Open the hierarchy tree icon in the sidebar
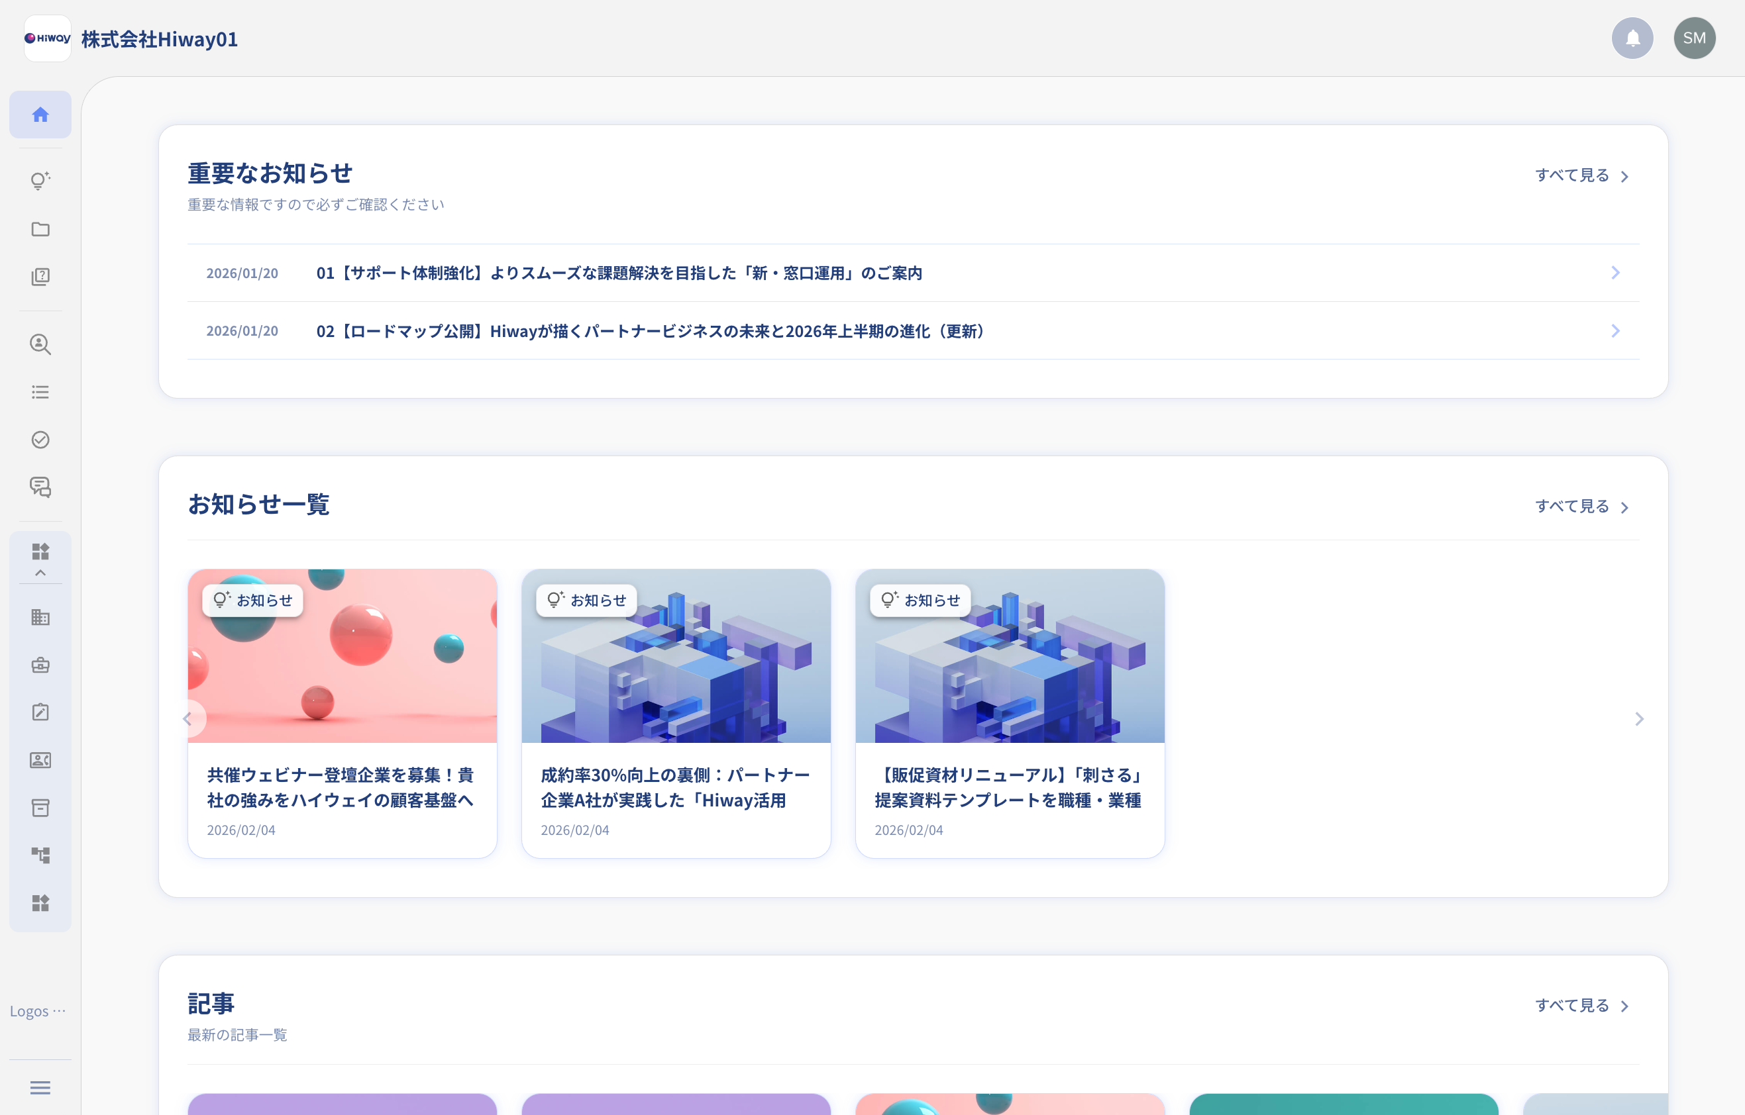1745x1115 pixels. click(x=40, y=855)
